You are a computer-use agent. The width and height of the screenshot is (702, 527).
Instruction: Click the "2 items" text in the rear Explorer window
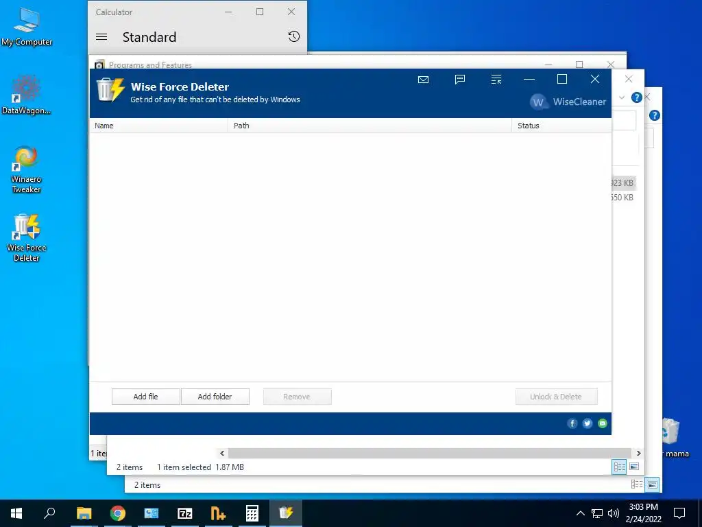pos(147,485)
